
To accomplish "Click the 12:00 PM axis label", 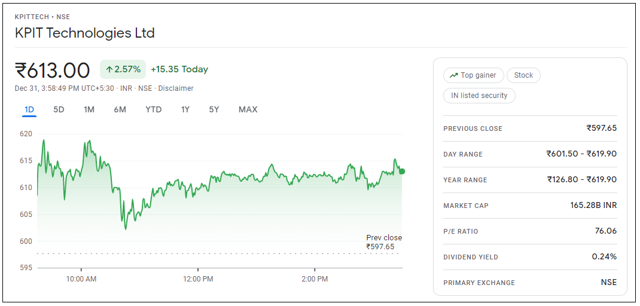I will 198,279.
